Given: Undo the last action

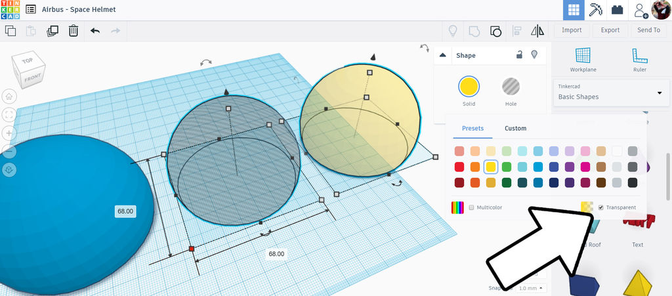Looking at the screenshot, I should [95, 30].
